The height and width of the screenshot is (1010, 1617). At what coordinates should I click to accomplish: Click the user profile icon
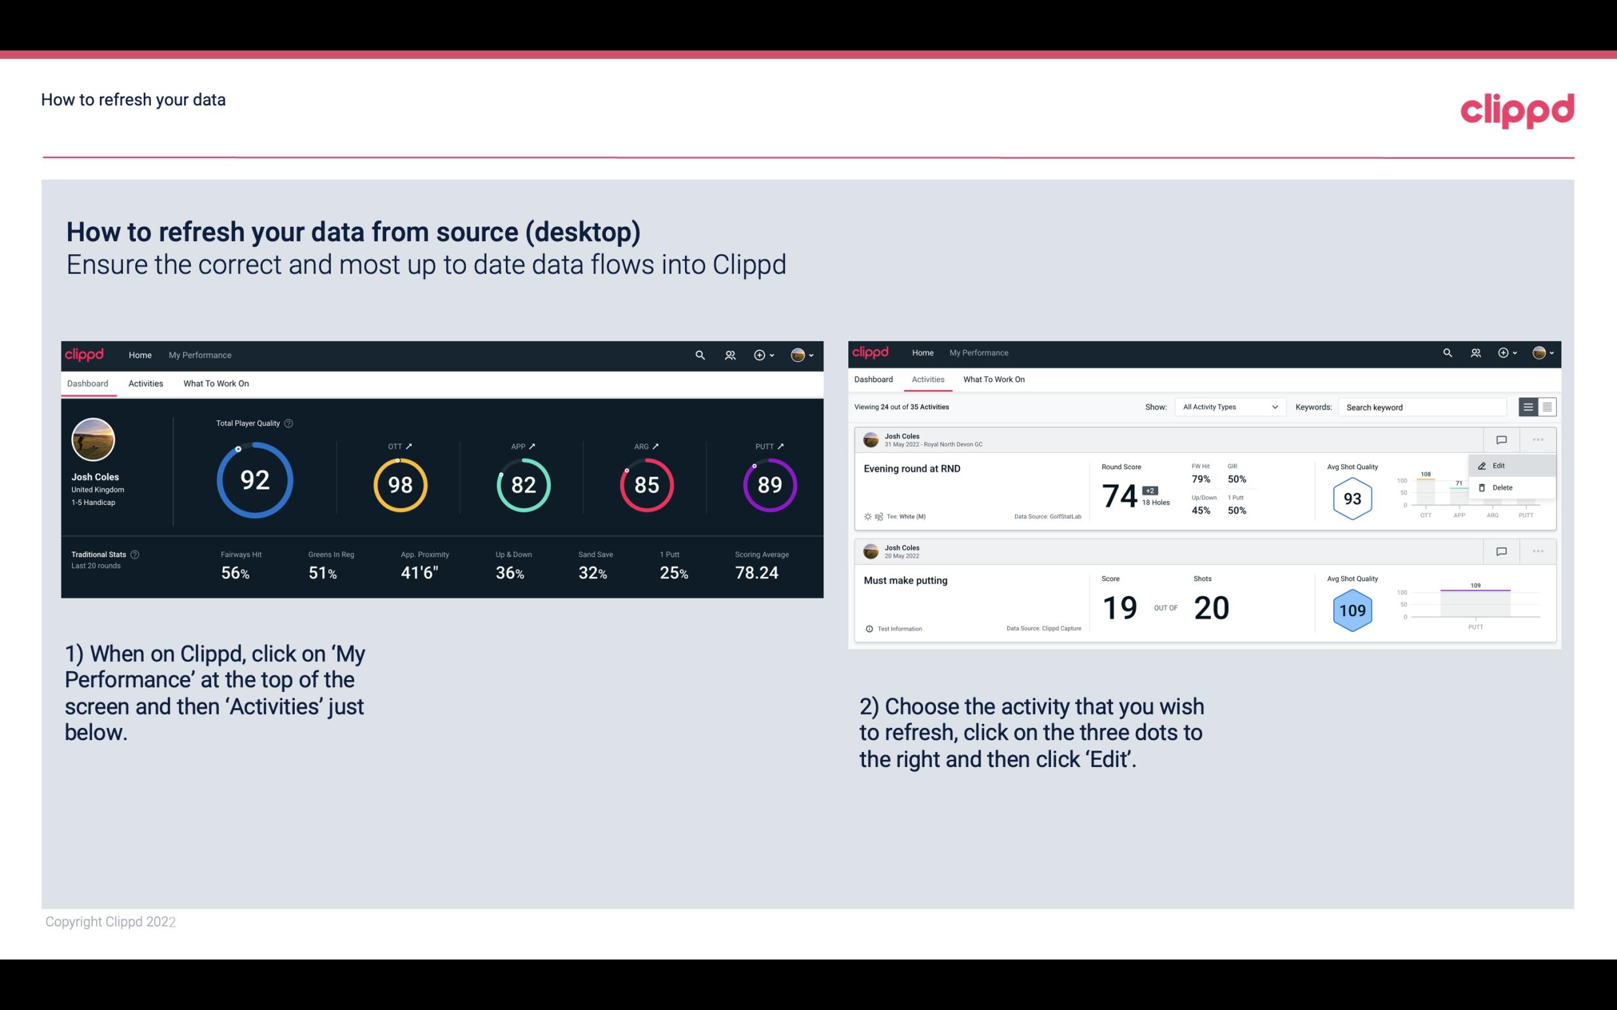[x=799, y=353]
